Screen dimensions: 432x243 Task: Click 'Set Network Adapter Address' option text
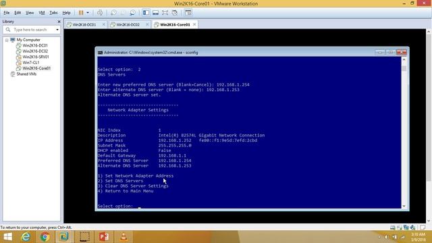(139, 175)
